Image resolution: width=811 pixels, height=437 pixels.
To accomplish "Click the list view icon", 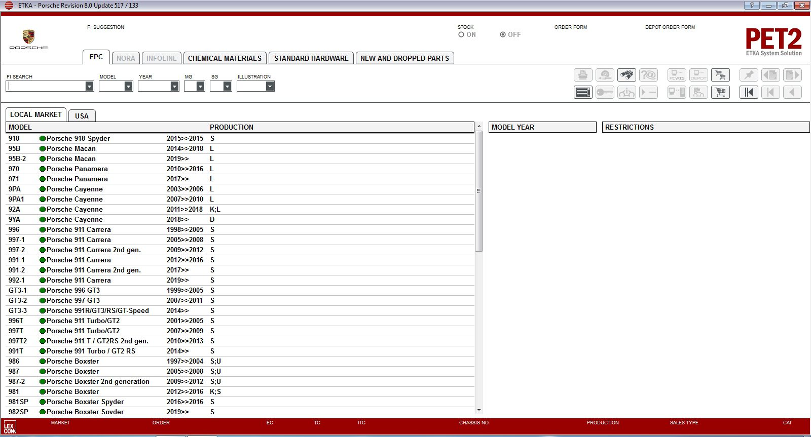I will pyautogui.click(x=583, y=92).
